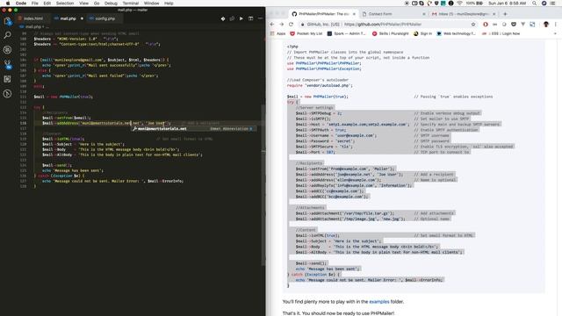Expand the bookmarks bar overflow chevron
The image size is (562, 316).
[x=555, y=33]
